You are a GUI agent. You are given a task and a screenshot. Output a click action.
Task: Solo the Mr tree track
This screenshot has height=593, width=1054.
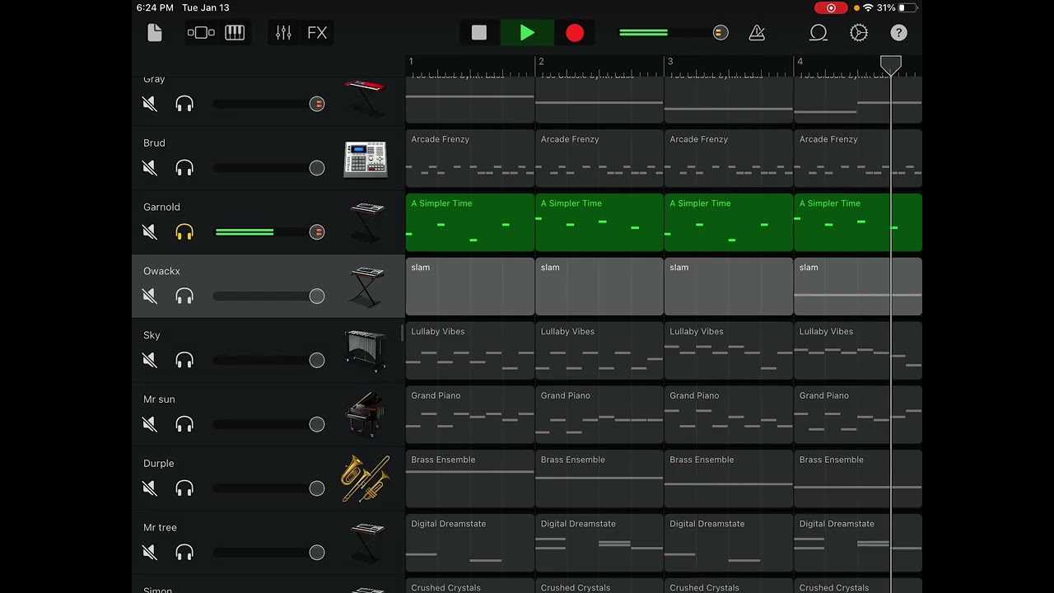pos(184,553)
